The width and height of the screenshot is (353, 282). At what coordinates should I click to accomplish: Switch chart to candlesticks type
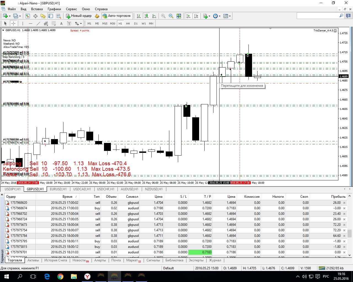tap(146, 16)
